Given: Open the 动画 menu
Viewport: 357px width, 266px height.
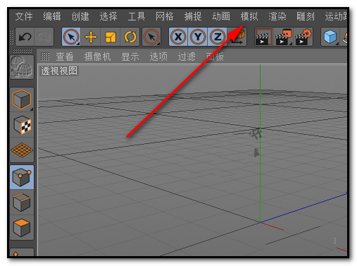Looking at the screenshot, I should point(221,16).
